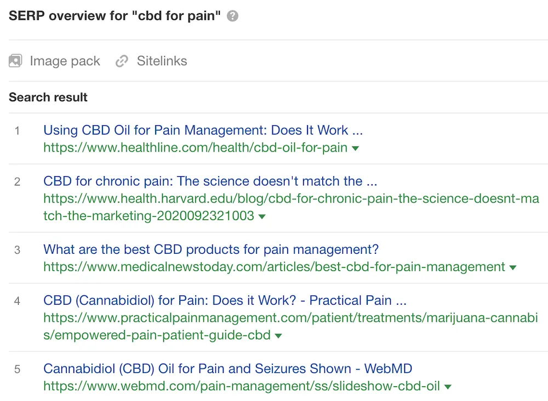Screen dimensions: 548x401
Task: Open the practicalpainmanagement.com URL dropdown arrow
Action: 278,335
